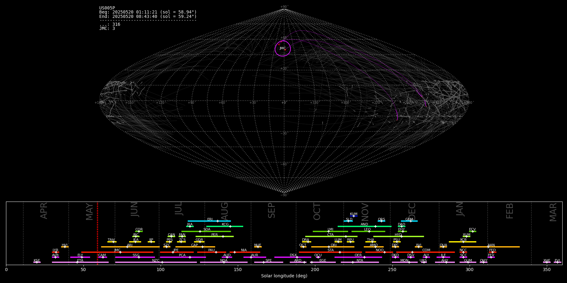Select the KSE shower label
The height and width of the screenshot is (283, 567).
click(x=37, y=261)
